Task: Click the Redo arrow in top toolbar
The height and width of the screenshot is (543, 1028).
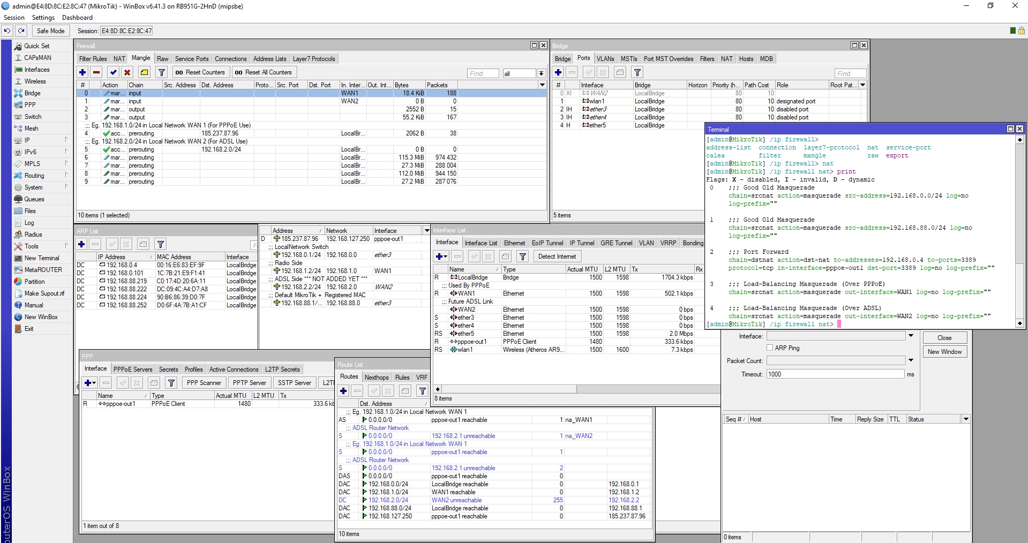Action: (21, 31)
